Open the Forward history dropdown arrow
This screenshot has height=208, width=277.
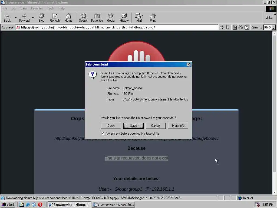coord(33,18)
